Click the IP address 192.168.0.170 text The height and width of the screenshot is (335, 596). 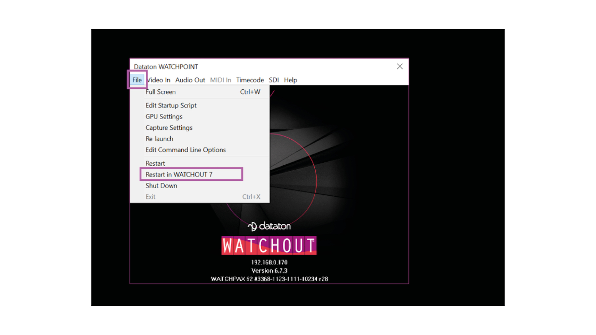(x=269, y=262)
